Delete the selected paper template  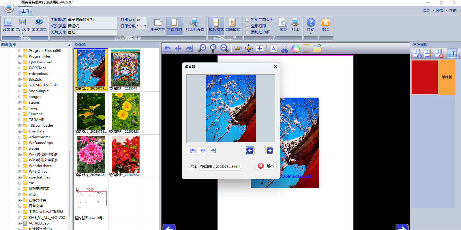click(439, 54)
